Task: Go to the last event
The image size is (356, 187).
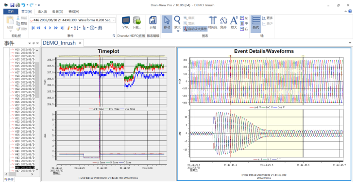Action: coord(62,28)
